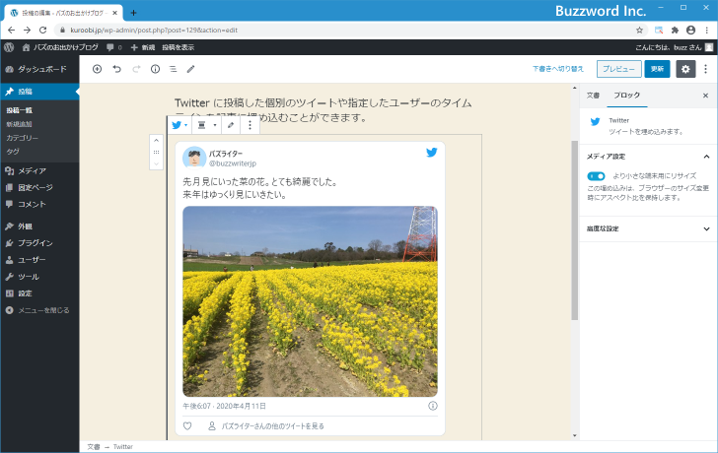Screen dimensions: 718x453
Task: Click バズライターさんの他のツイートを見る link
Action: [x=273, y=426]
